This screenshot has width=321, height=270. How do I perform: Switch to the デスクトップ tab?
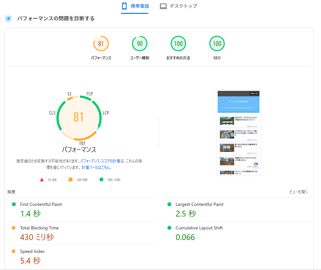[178, 6]
